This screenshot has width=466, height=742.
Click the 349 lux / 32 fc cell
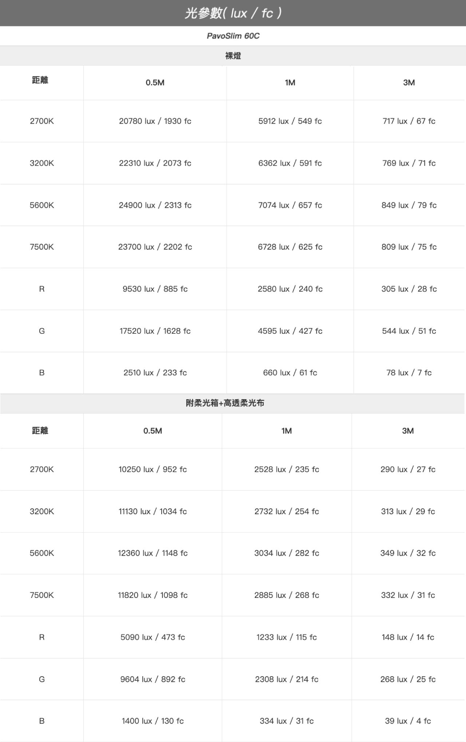click(x=408, y=553)
